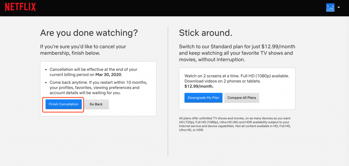The width and height of the screenshot is (349, 166).
Task: Open Compare All Plans
Action: (x=242, y=98)
